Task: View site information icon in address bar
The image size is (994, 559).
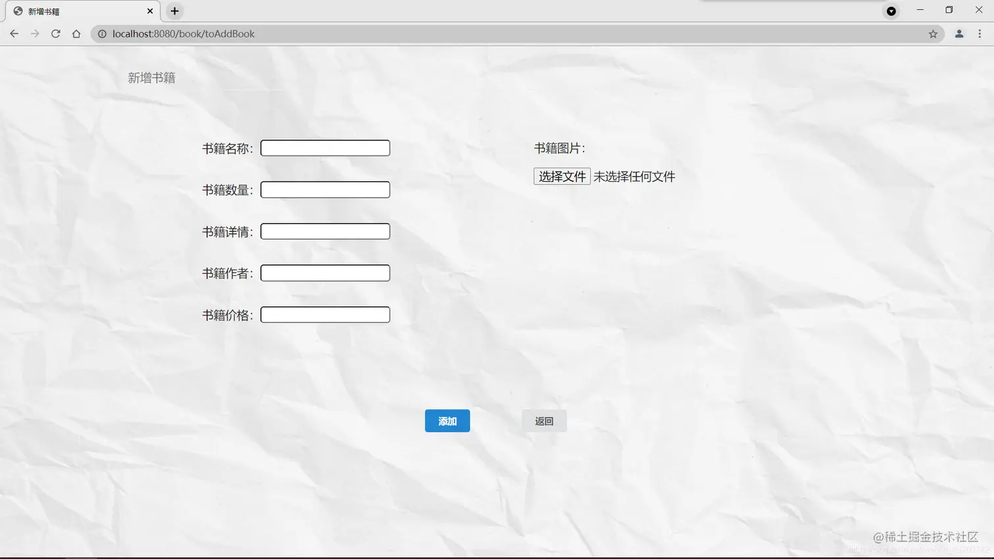Action: point(102,34)
